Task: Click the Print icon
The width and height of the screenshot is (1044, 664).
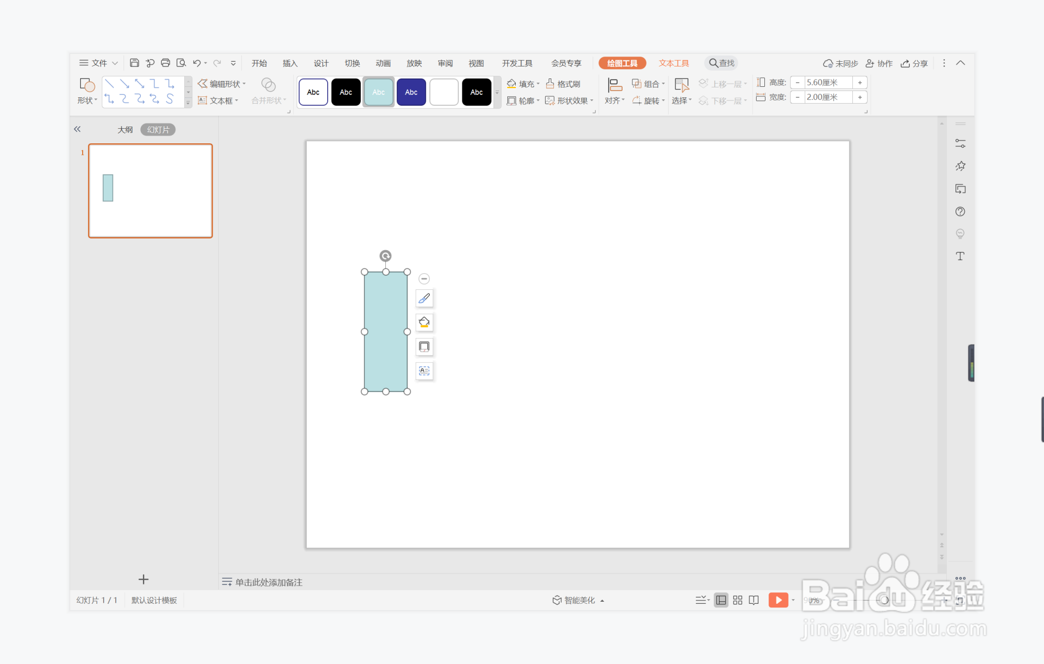Action: 165,63
